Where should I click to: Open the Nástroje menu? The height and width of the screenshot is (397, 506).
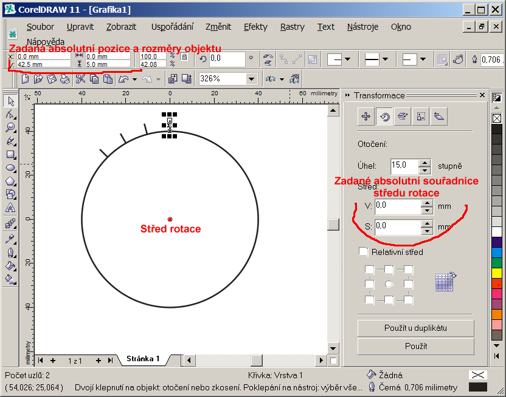[x=362, y=27]
